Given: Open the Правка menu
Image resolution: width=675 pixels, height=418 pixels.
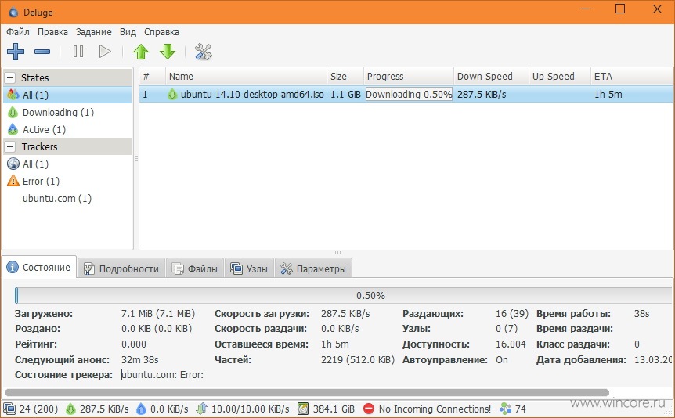Looking at the screenshot, I should 52,32.
